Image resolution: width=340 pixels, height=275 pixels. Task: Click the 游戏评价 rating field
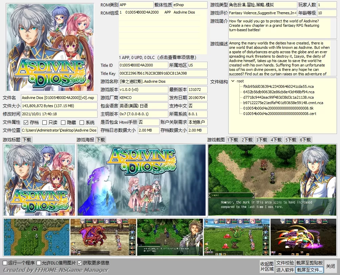[x=263, y=13]
